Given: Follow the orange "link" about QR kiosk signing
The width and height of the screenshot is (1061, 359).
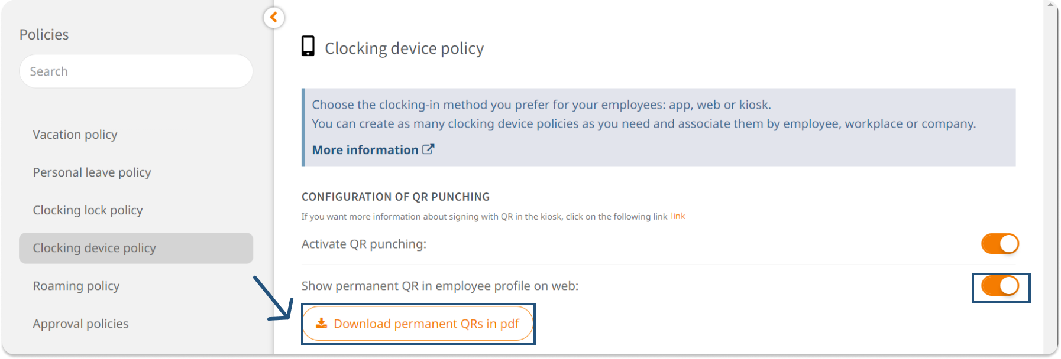Looking at the screenshot, I should click(678, 216).
